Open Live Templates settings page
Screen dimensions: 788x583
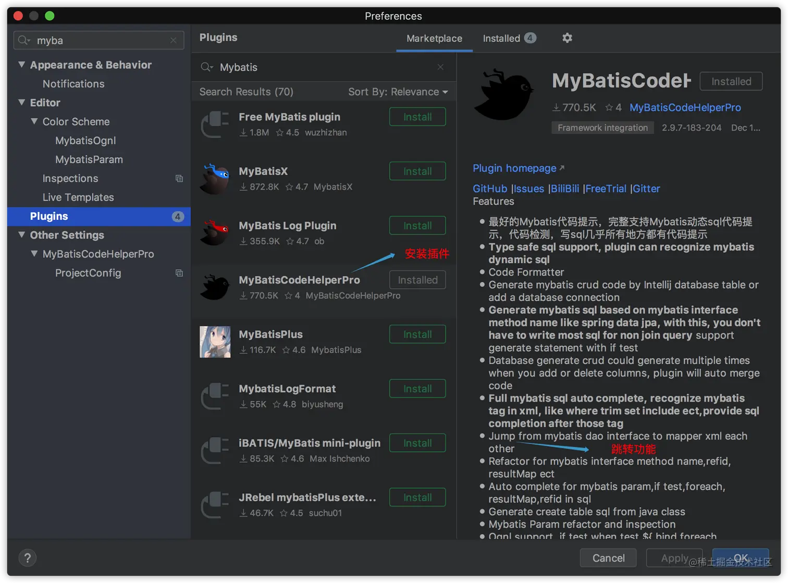[x=78, y=197]
